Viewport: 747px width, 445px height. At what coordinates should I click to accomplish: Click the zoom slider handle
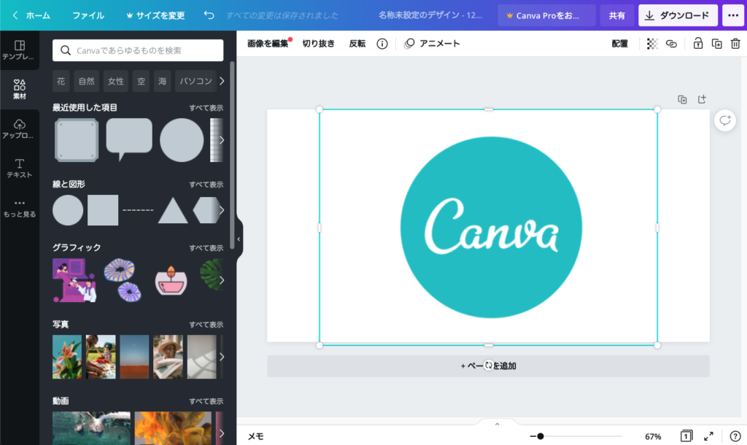(x=541, y=436)
